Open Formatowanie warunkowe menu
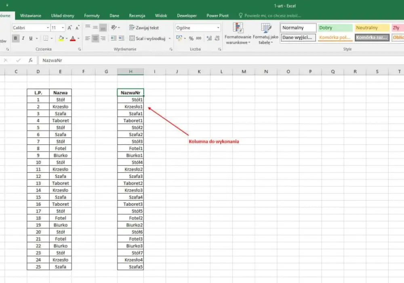The height and width of the screenshot is (283, 404). (x=238, y=34)
